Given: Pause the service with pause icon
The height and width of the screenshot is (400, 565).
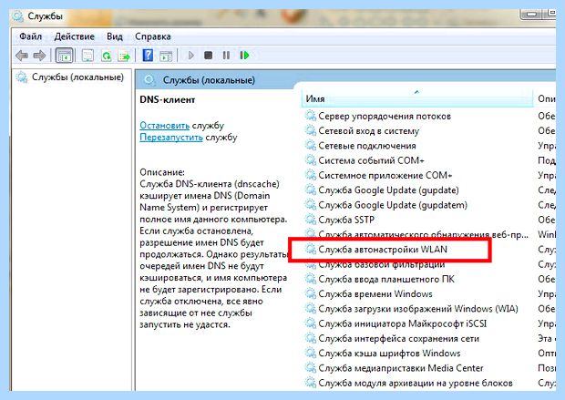Looking at the screenshot, I should tap(226, 56).
